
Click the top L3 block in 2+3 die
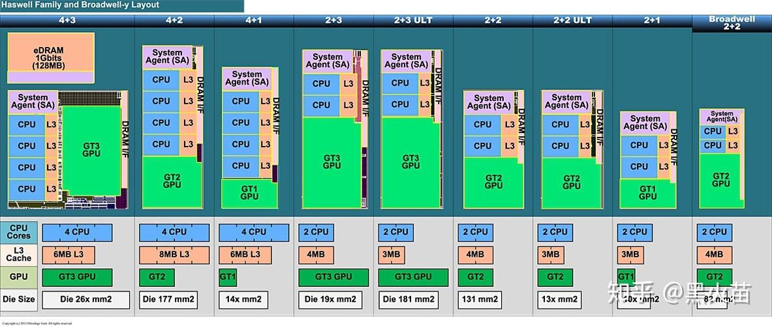coord(348,84)
